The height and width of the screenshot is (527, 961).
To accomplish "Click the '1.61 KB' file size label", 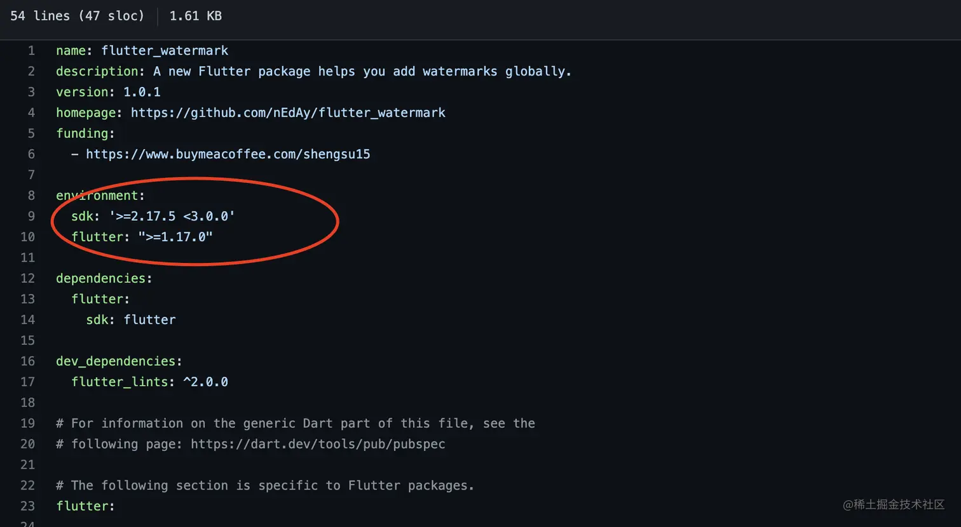I will 196,16.
